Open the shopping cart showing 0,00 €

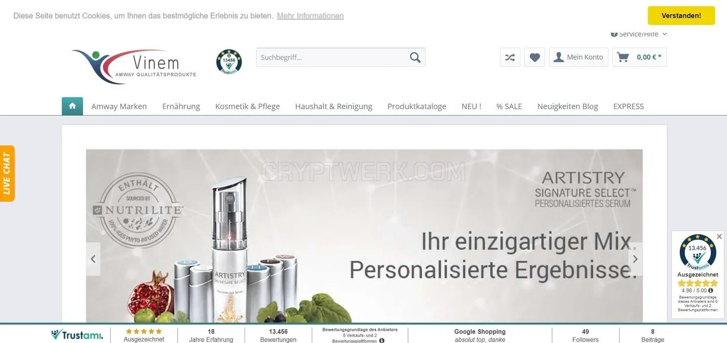[x=639, y=57]
